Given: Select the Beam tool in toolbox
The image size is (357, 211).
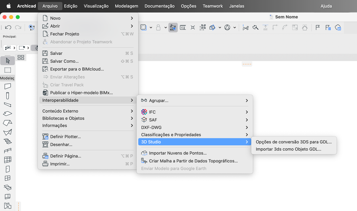Looking at the screenshot, I should [8, 105].
